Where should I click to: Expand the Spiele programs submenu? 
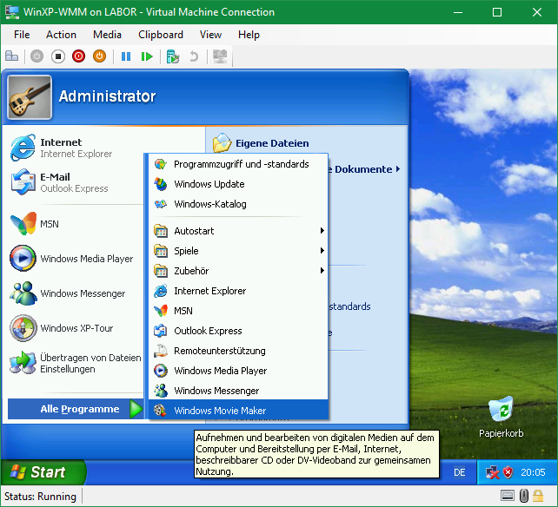pyautogui.click(x=238, y=251)
